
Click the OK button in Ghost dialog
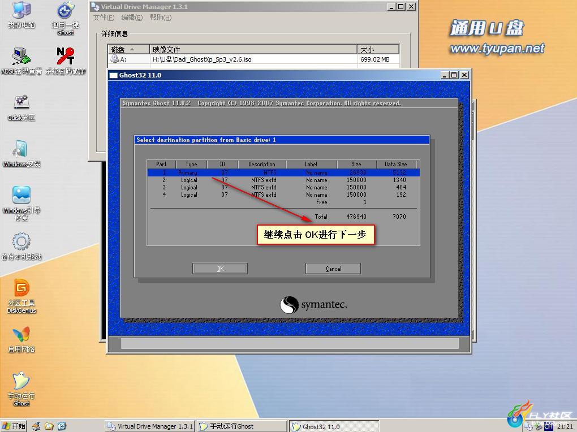click(220, 269)
